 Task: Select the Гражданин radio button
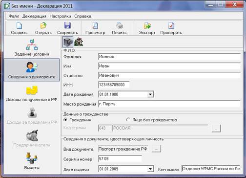pyautogui.click(x=65, y=120)
